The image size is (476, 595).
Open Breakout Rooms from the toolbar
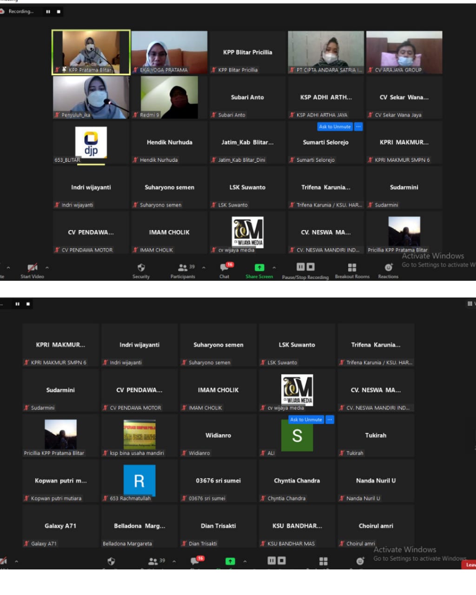pyautogui.click(x=352, y=270)
